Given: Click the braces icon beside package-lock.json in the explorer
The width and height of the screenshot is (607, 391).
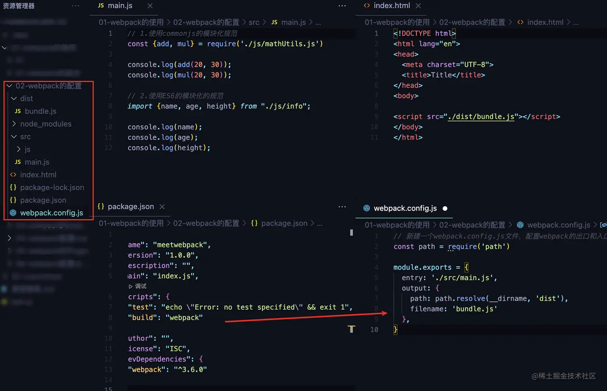Looking at the screenshot, I should 13,187.
